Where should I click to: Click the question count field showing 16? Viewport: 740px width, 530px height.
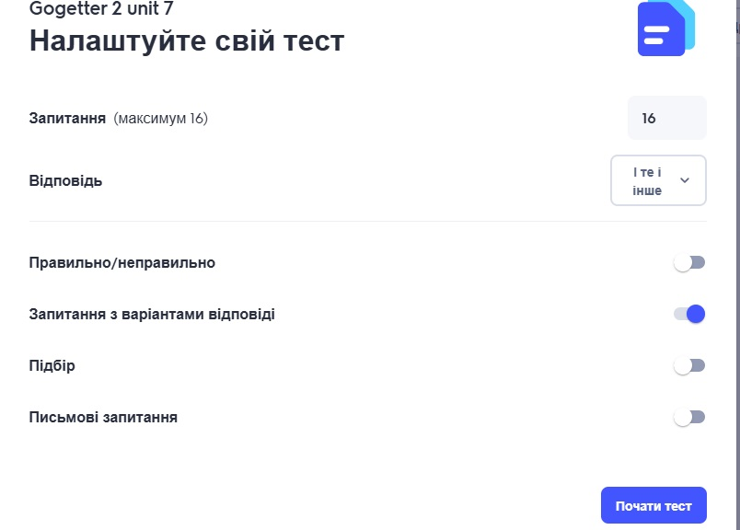(666, 118)
